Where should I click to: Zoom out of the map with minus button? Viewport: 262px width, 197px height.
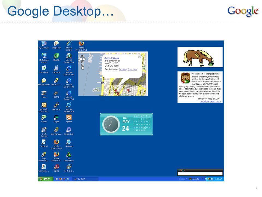coord(83,68)
